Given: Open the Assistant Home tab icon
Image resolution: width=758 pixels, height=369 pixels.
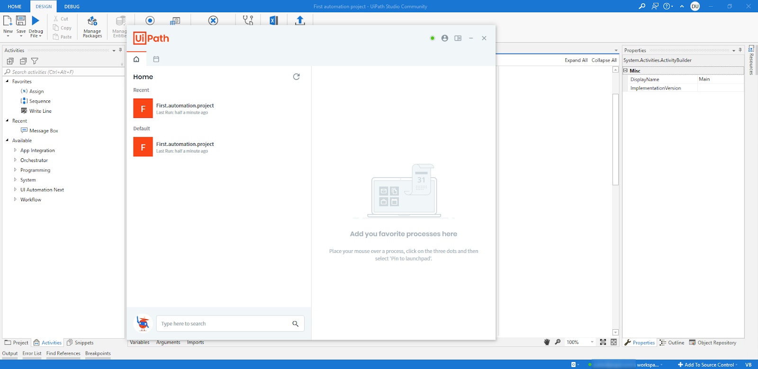Looking at the screenshot, I should point(136,59).
